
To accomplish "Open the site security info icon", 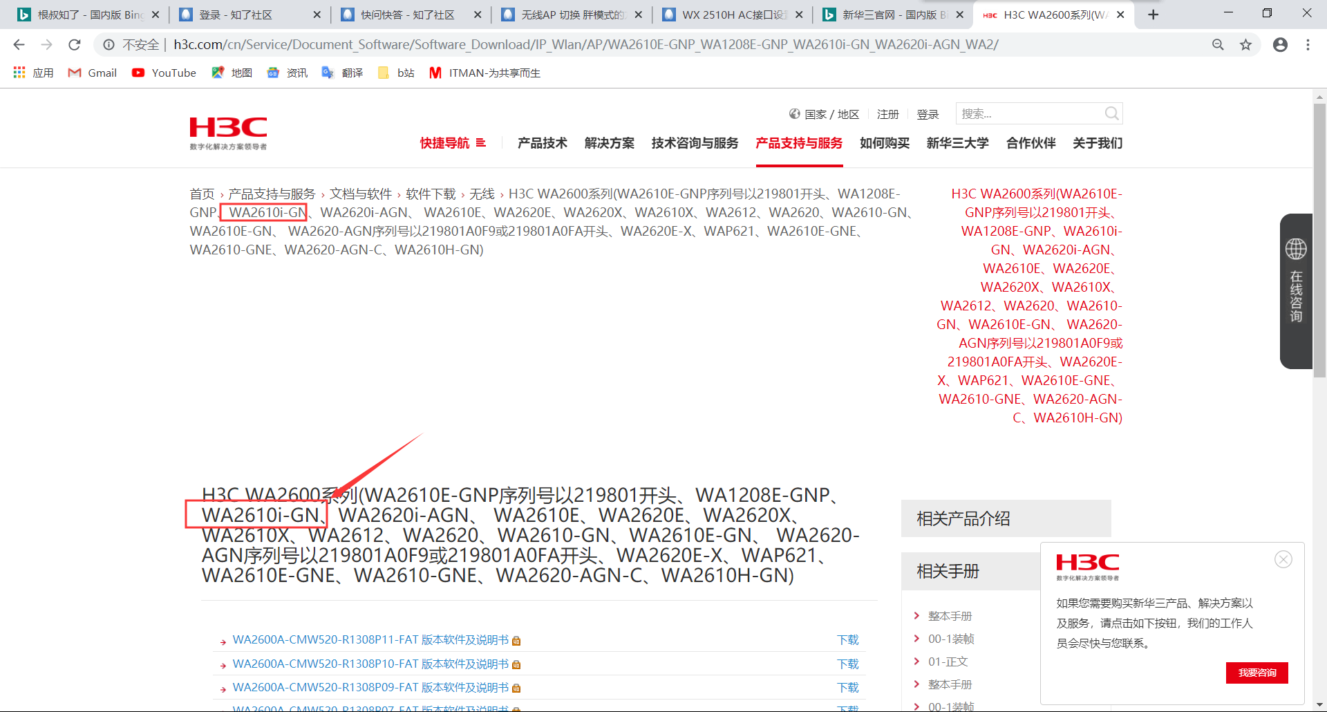I will click(109, 45).
